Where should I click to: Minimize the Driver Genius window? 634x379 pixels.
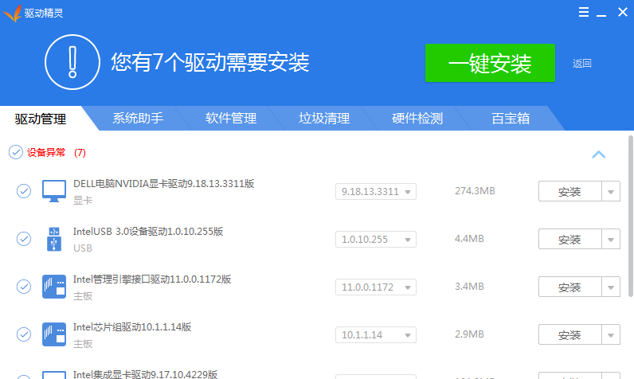click(x=601, y=15)
